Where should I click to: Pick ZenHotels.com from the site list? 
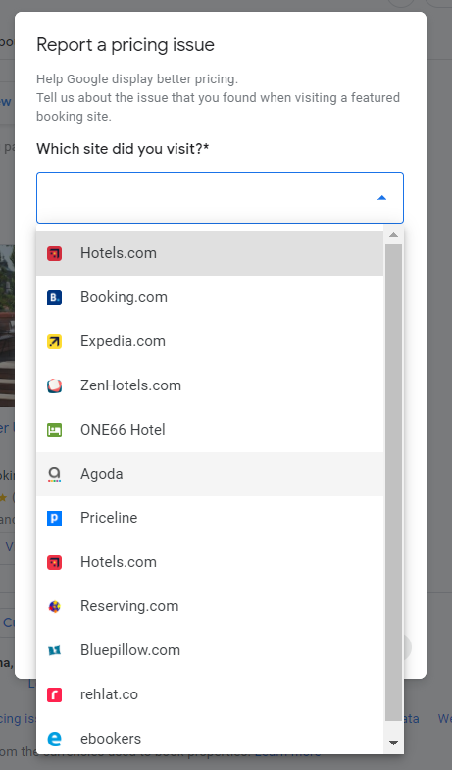pos(210,386)
